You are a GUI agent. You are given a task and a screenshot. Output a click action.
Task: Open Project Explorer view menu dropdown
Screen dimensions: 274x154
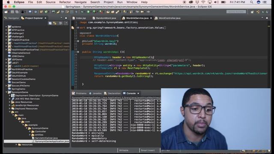point(66,23)
